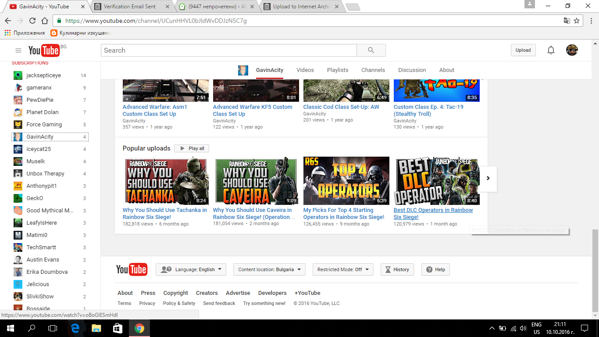
Task: Click the translate page icon
Action: (x=567, y=21)
